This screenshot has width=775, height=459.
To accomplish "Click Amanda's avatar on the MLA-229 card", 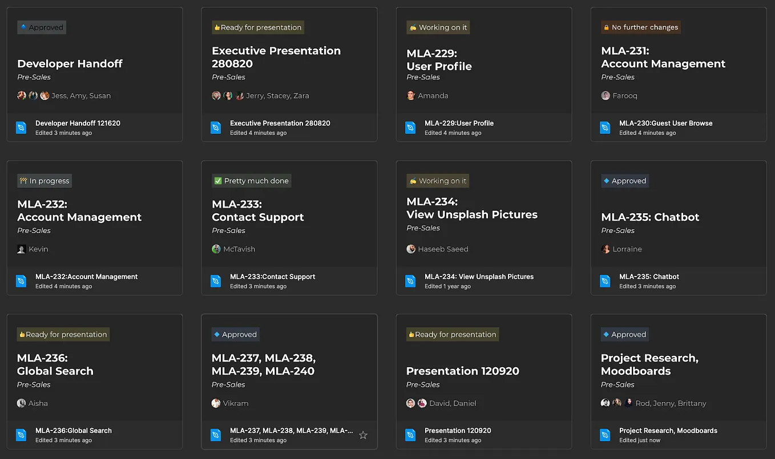I will [410, 95].
